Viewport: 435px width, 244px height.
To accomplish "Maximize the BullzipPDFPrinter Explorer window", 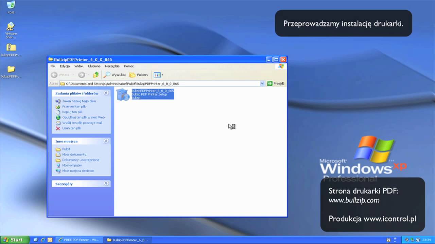I will click(x=276, y=59).
